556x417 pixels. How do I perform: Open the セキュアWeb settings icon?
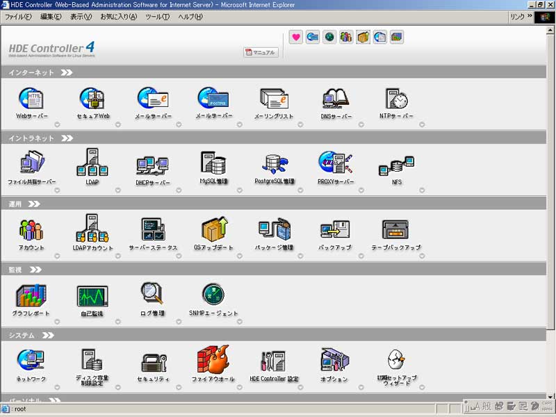pyautogui.click(x=92, y=98)
